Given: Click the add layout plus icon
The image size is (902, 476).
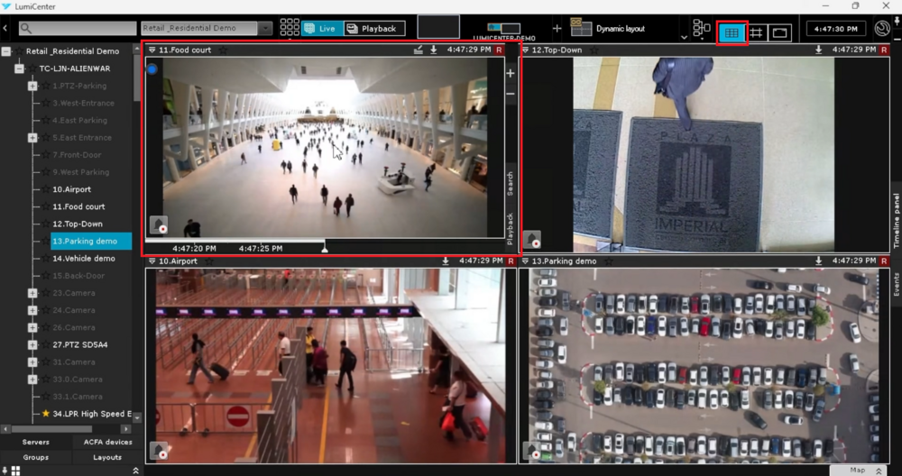Looking at the screenshot, I should pyautogui.click(x=557, y=29).
